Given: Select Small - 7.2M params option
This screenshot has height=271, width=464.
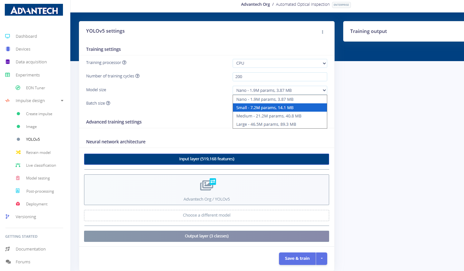Looking at the screenshot, I should [x=280, y=108].
